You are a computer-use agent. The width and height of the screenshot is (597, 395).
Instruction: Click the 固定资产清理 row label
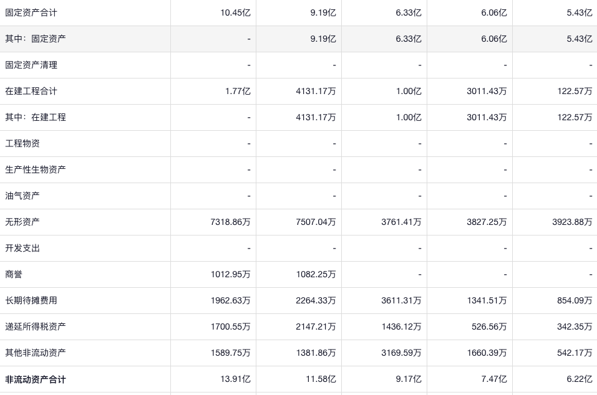click(31, 65)
